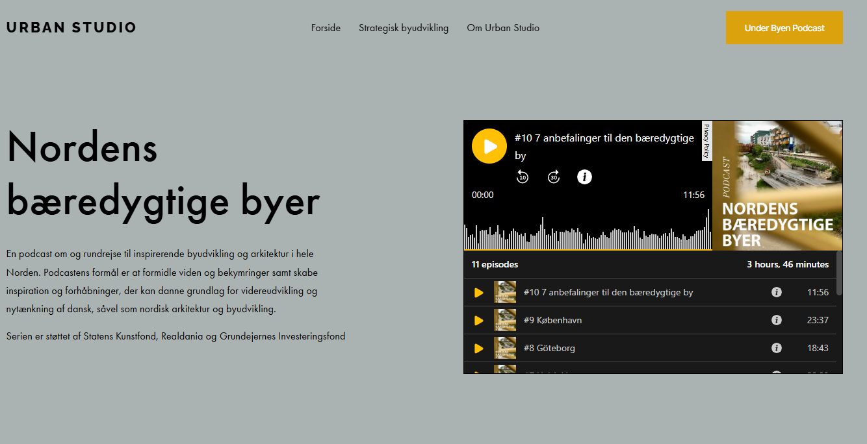
Task: Show info for #8 Göteborg episode
Action: pos(776,349)
